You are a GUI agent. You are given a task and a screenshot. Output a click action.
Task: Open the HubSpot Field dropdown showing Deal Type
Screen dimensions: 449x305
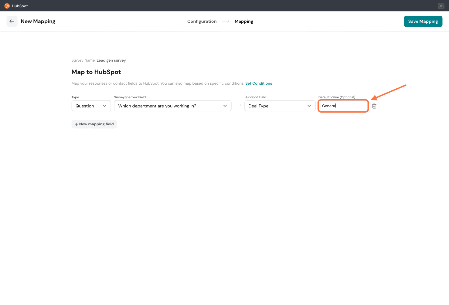pyautogui.click(x=280, y=106)
